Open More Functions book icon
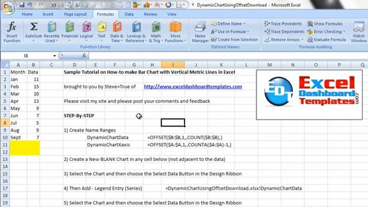 pos(175,28)
